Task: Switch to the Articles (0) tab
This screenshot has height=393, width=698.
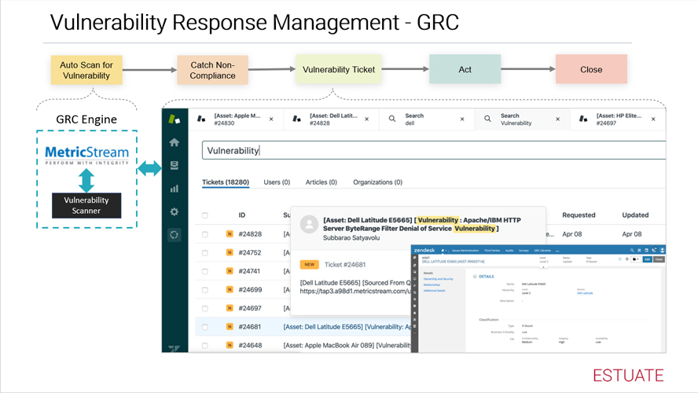Action: pos(321,182)
